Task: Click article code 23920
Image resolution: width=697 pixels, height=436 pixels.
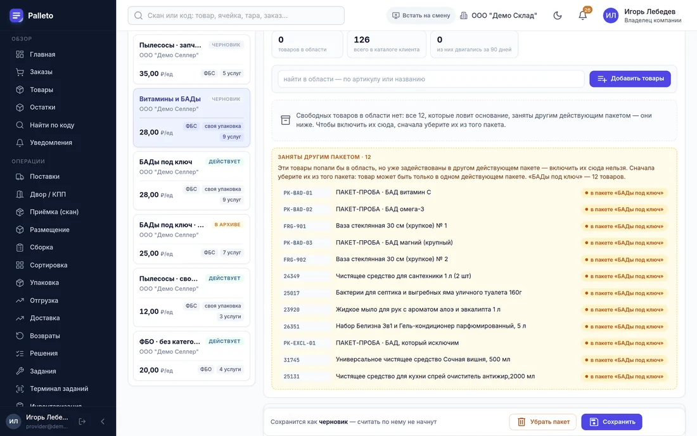Action: point(291,310)
